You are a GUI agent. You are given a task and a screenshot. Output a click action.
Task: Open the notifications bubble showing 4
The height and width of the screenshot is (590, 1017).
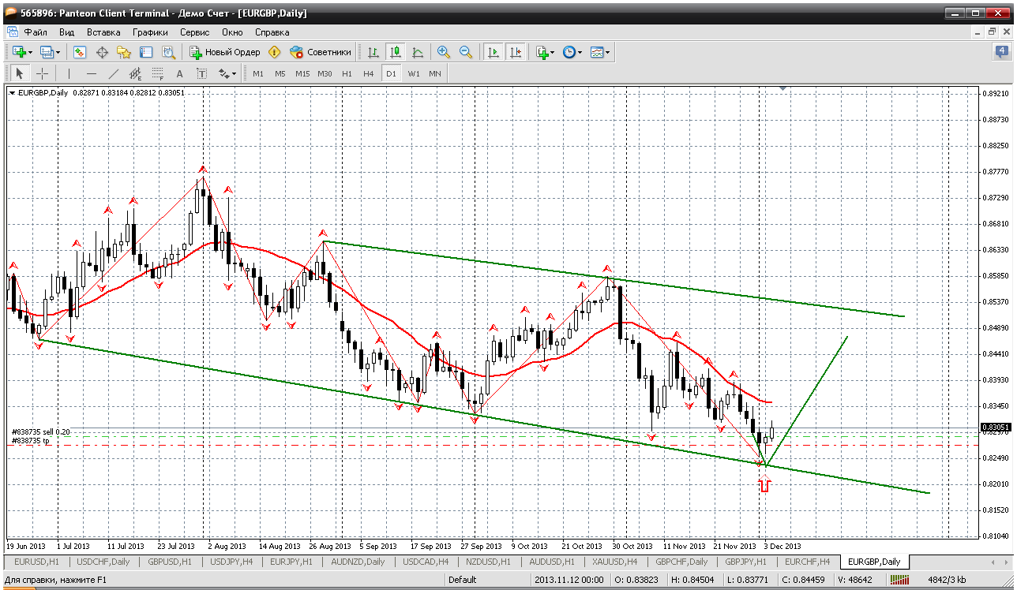(1001, 52)
